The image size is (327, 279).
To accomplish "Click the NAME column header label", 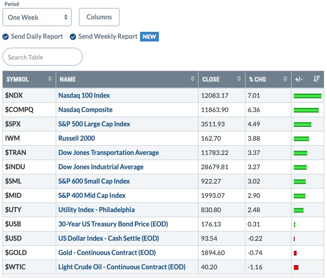I will click(x=68, y=79).
